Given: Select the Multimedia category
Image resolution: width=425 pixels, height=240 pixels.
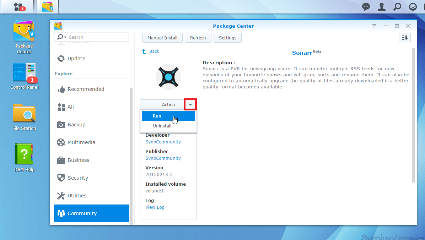Looking at the screenshot, I should tap(81, 142).
